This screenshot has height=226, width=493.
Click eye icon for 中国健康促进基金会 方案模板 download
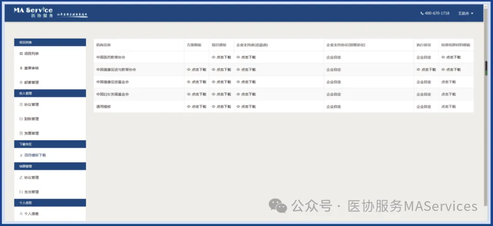(189, 82)
